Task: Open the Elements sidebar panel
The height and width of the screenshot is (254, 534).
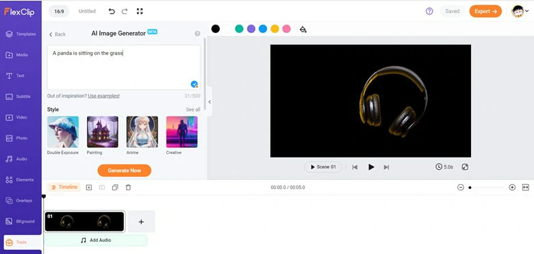Action: (x=21, y=179)
